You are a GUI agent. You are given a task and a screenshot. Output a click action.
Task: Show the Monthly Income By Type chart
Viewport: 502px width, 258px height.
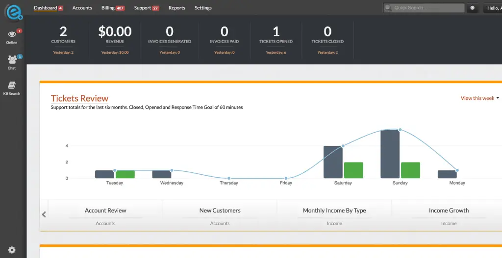coord(334,211)
